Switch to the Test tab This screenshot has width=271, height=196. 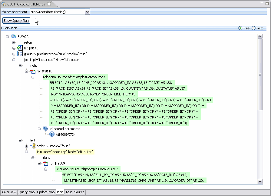68,192
